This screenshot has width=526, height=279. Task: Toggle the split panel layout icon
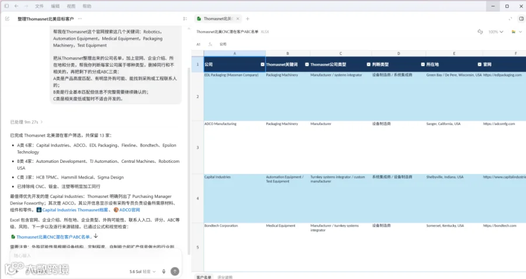point(521,19)
